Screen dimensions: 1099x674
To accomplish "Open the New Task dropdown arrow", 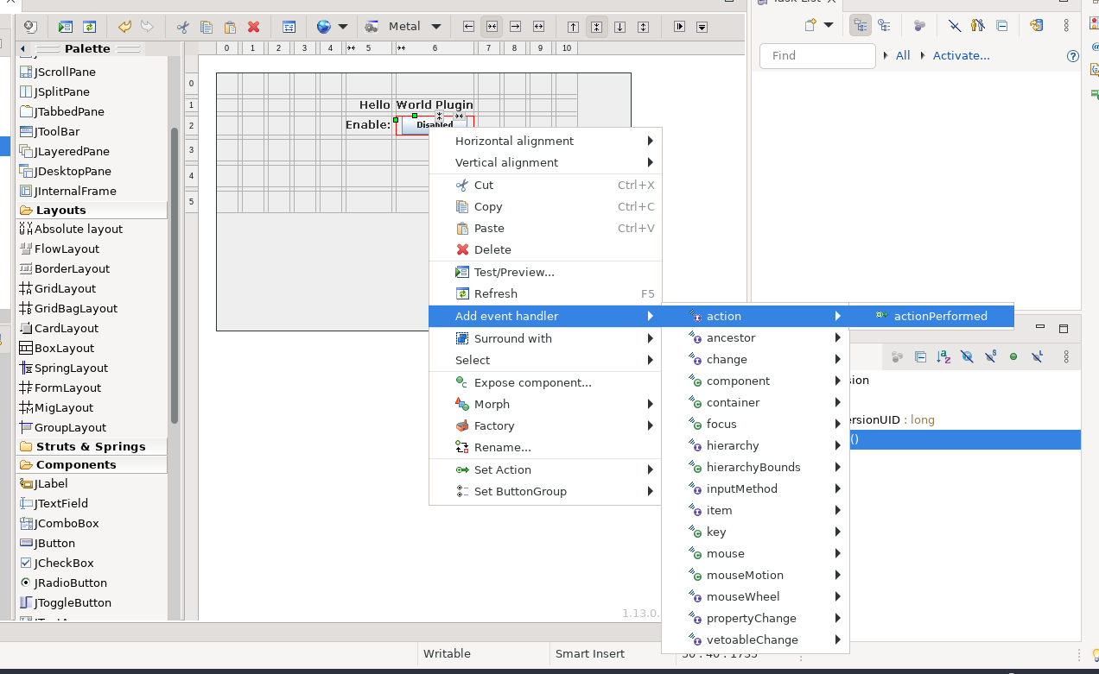I will (829, 26).
